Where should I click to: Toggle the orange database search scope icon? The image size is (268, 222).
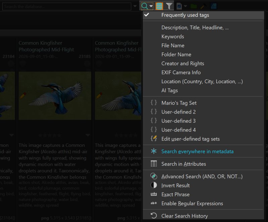pos(159,6)
